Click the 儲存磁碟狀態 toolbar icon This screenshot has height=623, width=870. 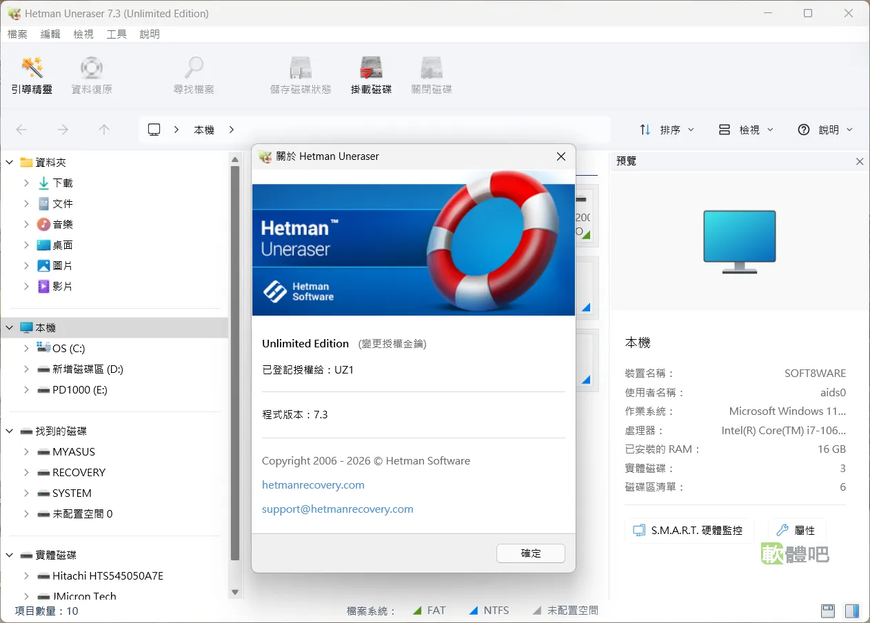tap(301, 68)
